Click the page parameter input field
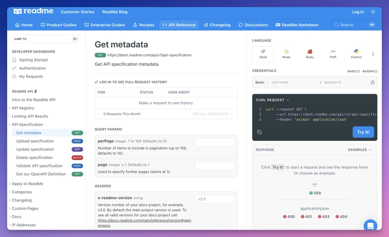 tap(214, 166)
